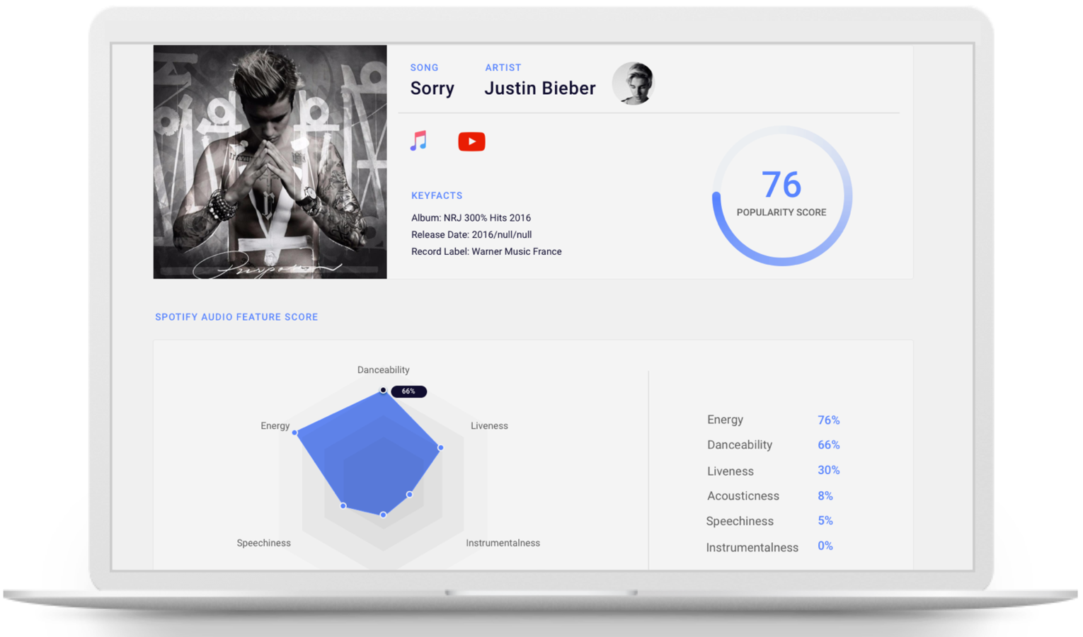The height and width of the screenshot is (637, 1083).
Task: Click the Liveness axis label on chart
Action: (489, 426)
